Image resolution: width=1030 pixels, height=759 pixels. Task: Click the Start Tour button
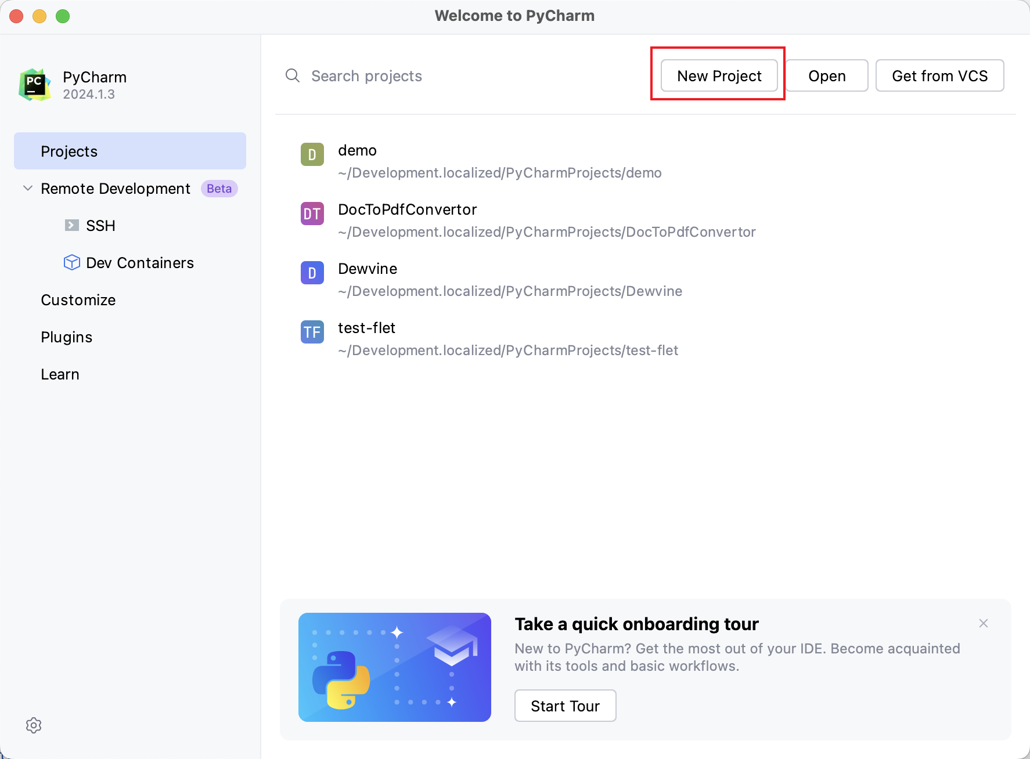(x=566, y=706)
